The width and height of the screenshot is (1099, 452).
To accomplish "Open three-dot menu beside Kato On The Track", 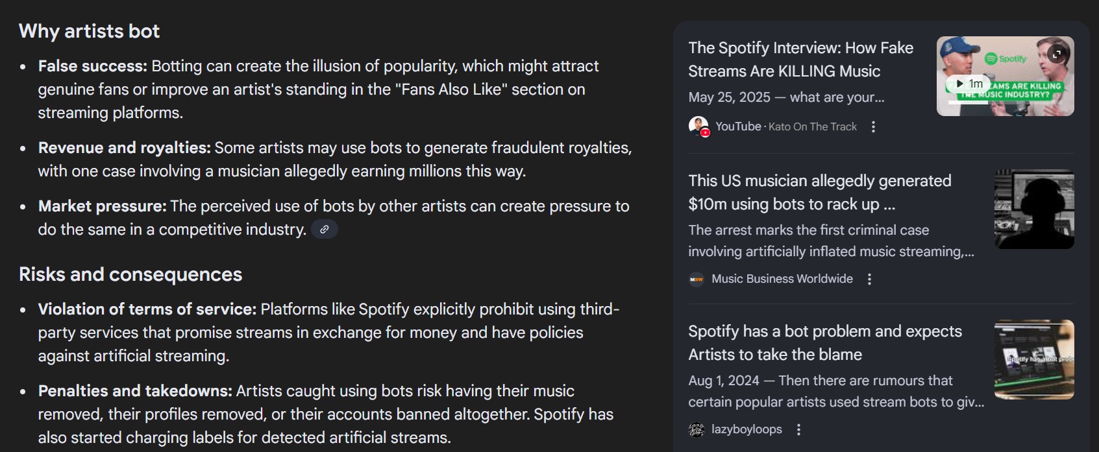I will 874,127.
